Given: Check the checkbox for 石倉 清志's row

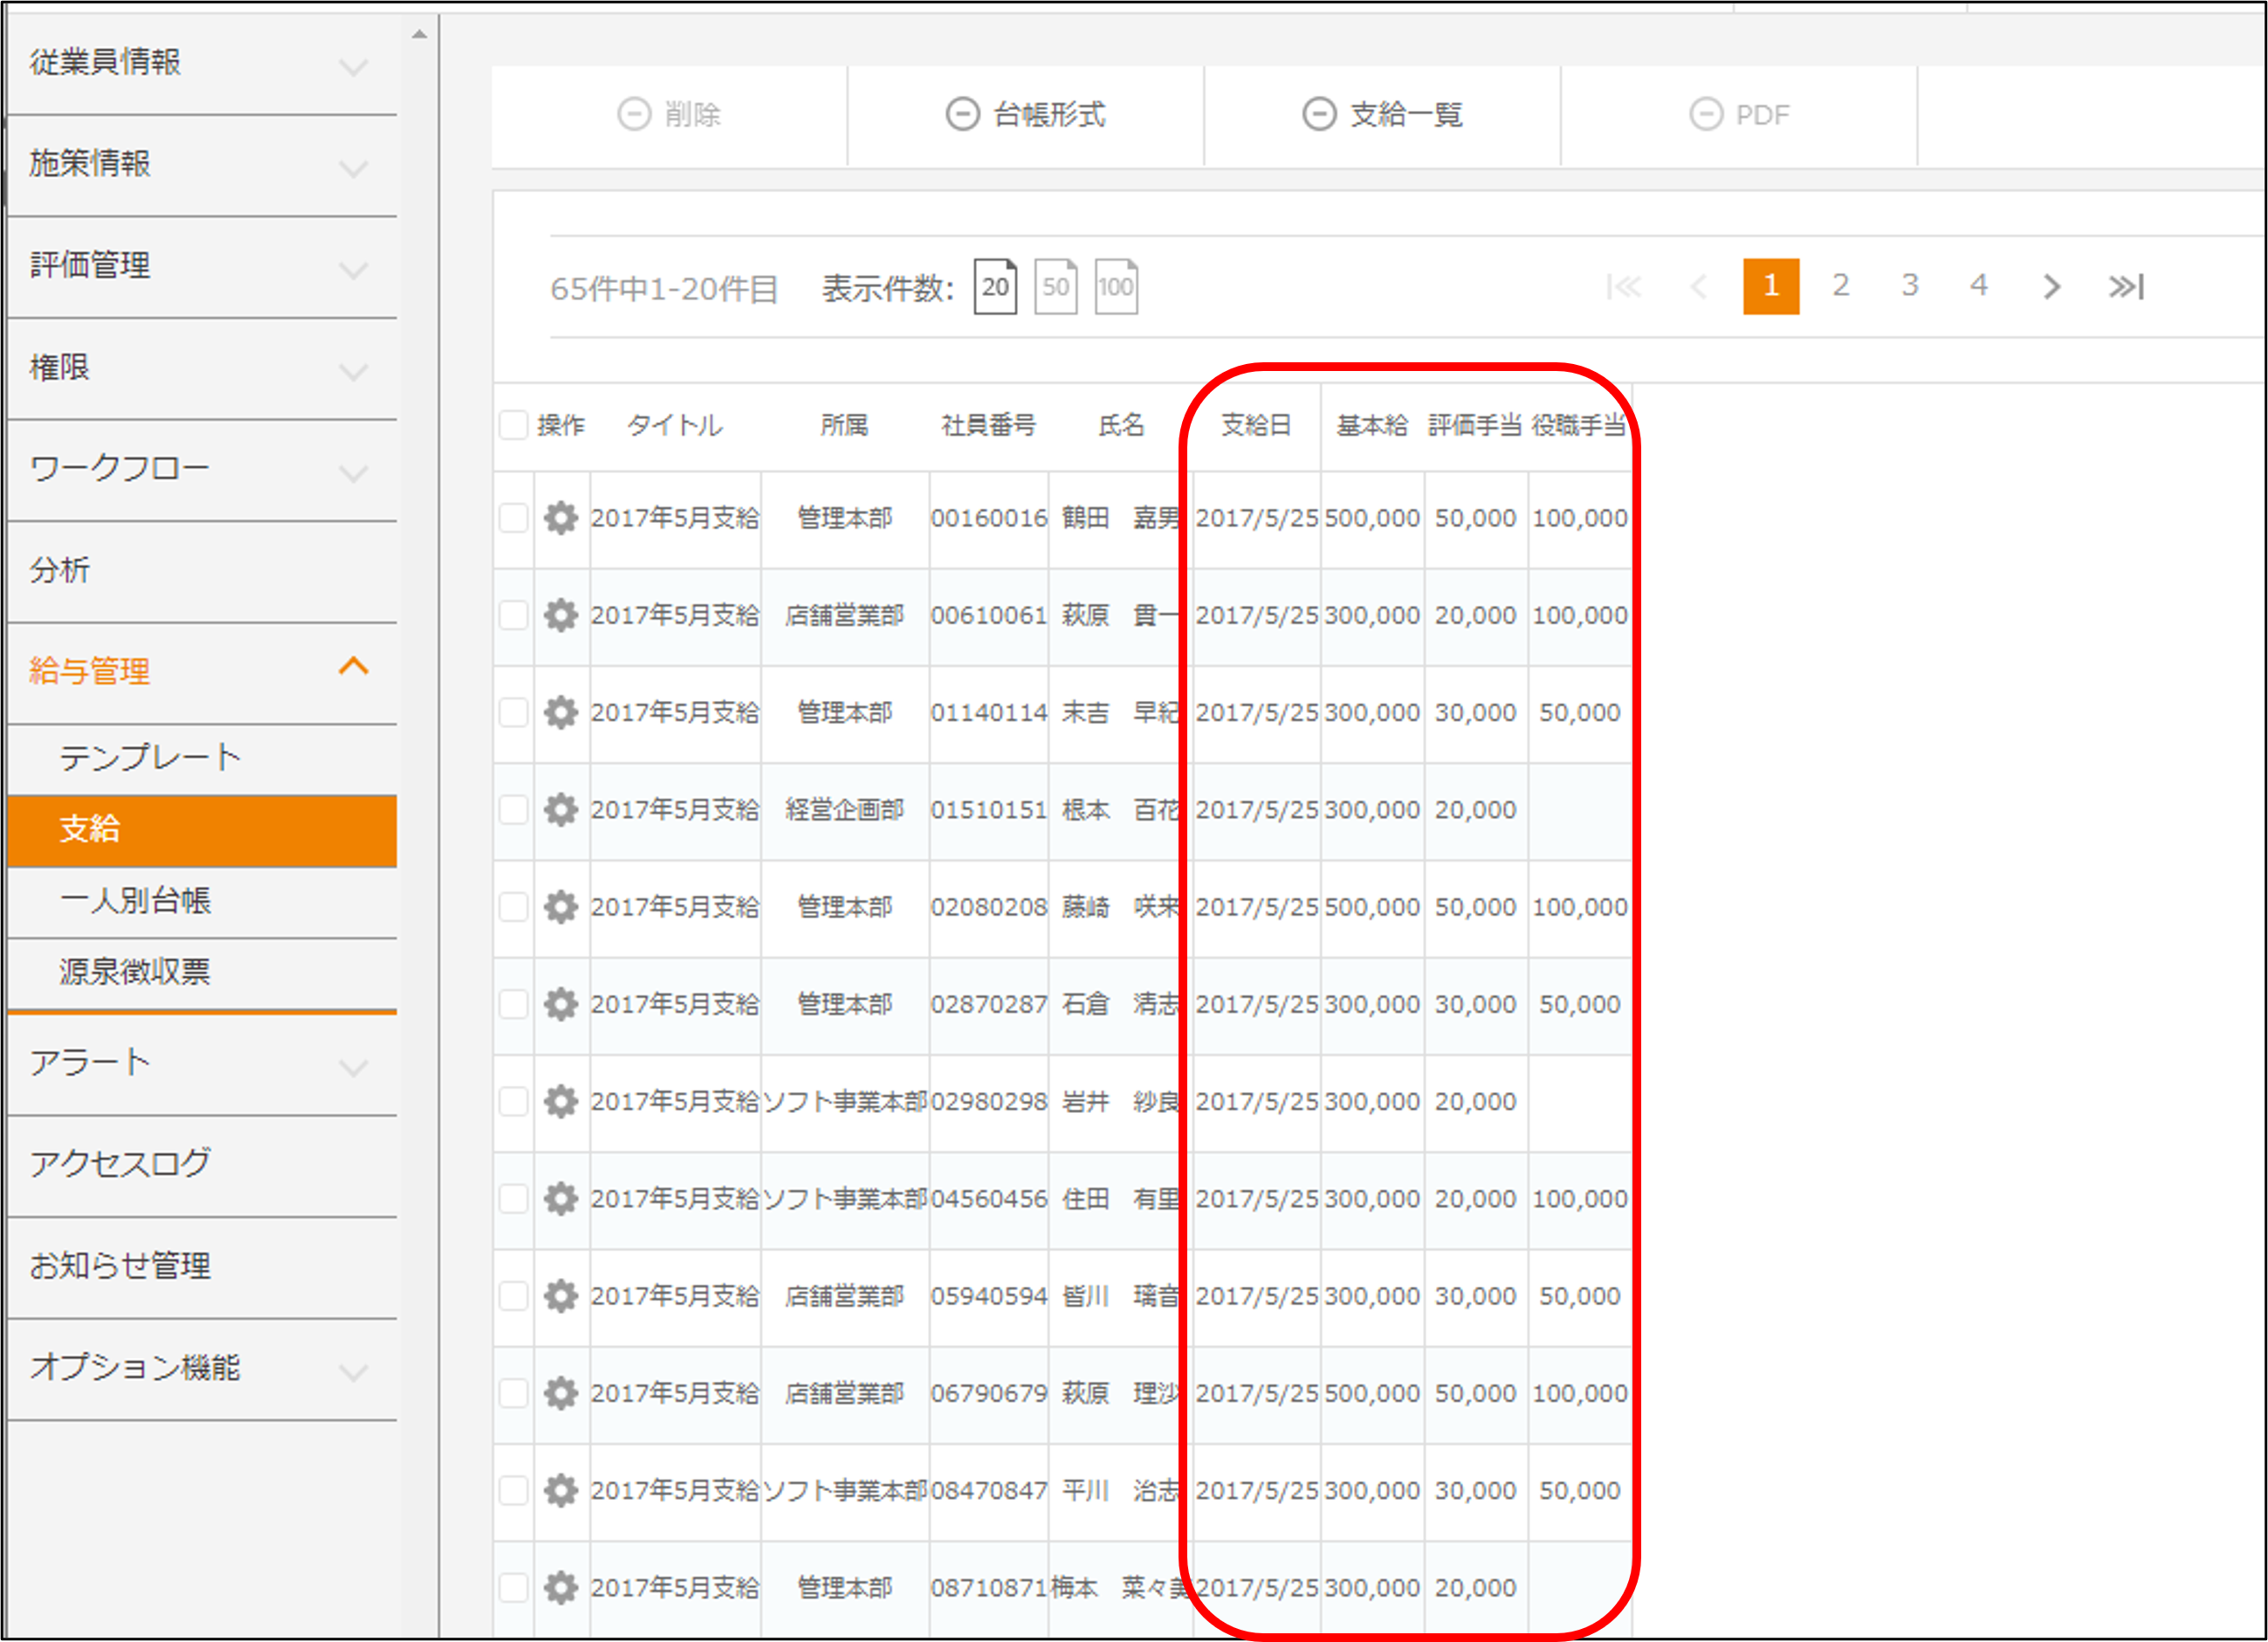Looking at the screenshot, I should point(513,1004).
